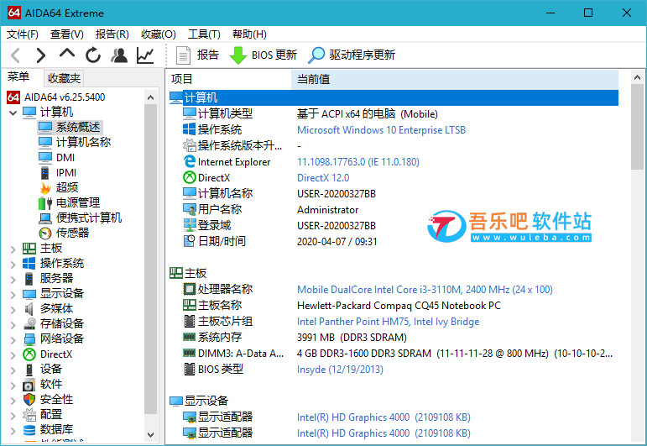The width and height of the screenshot is (647, 446).
Task: Expand the 网络设备 tree node
Action: pyautogui.click(x=13, y=339)
